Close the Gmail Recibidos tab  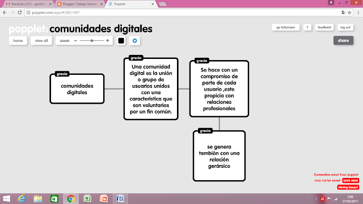50,4
